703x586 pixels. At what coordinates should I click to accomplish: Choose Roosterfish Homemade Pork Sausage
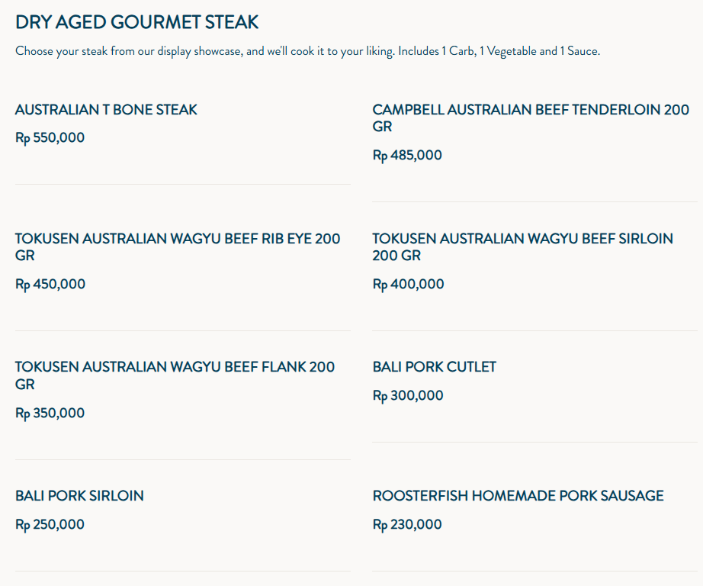(x=518, y=496)
